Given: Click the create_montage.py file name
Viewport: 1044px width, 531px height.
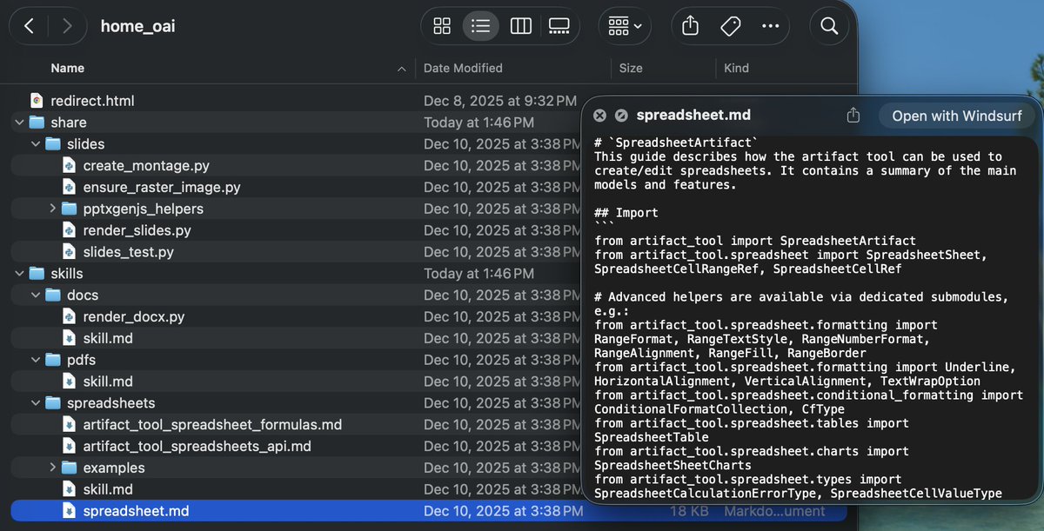Looking at the screenshot, I should [x=146, y=165].
